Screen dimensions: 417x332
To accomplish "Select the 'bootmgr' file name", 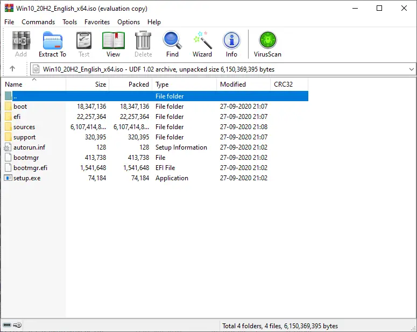I will tap(26, 158).
